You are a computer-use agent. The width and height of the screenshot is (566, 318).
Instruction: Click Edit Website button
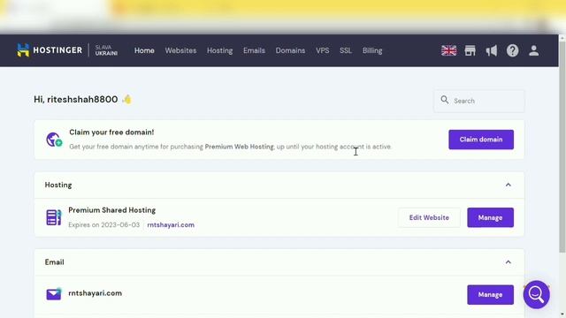(x=429, y=217)
